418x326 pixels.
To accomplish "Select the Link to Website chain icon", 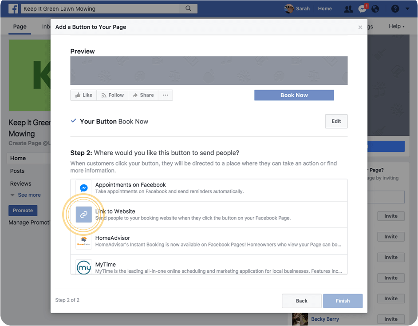I will coord(84,215).
